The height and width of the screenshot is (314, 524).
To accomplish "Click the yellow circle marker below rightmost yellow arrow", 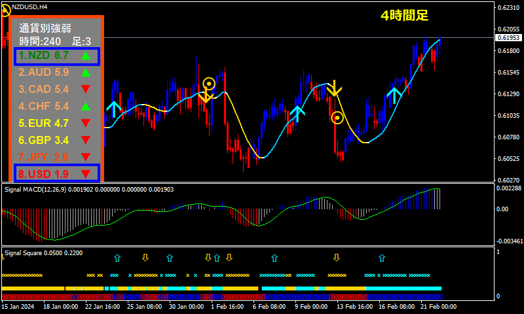I will (x=337, y=118).
